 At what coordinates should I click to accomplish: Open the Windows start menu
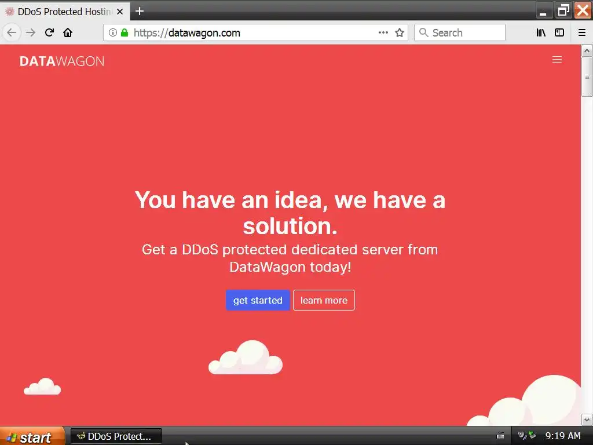point(32,436)
